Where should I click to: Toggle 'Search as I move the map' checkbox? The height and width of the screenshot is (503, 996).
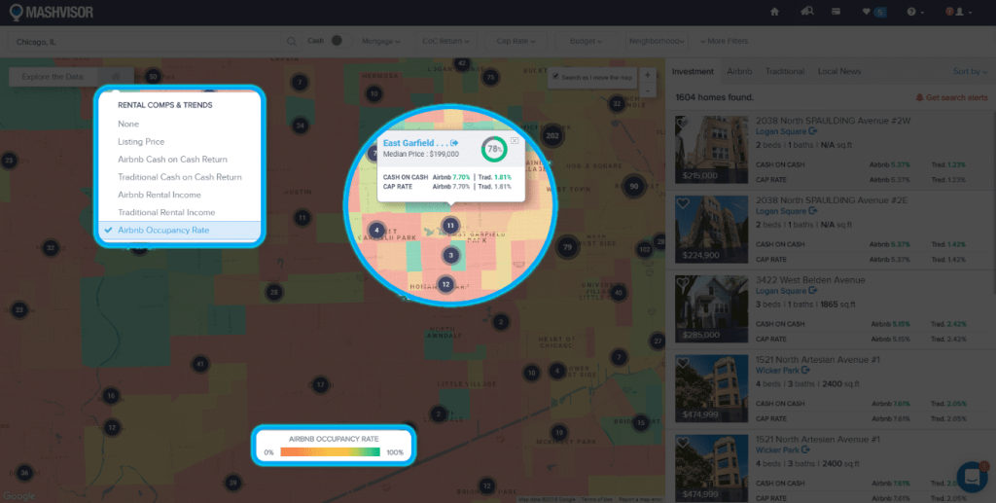(x=555, y=76)
